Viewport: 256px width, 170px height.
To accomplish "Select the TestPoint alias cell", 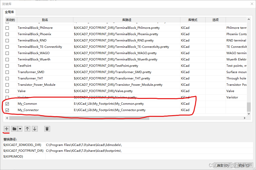I will [x=45, y=66].
